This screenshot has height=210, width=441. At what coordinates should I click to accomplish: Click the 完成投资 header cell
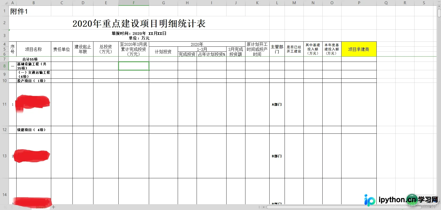click(x=187, y=54)
